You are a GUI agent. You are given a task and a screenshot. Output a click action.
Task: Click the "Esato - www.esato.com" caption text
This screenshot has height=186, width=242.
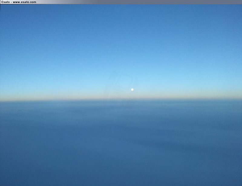coord(19,2)
